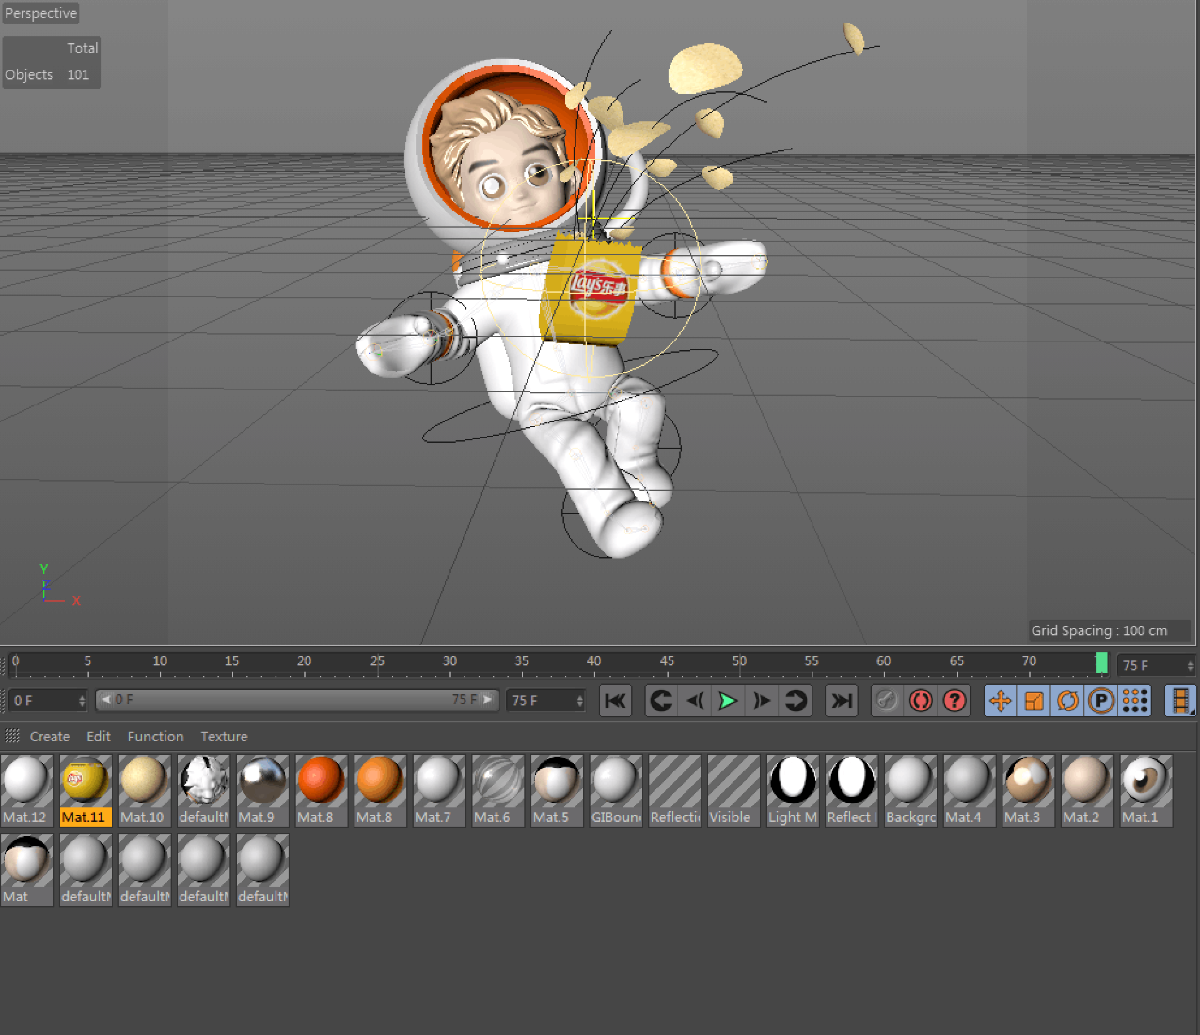Viewport: 1200px width, 1035px height.
Task: Select the Backgro material
Action: point(911,790)
